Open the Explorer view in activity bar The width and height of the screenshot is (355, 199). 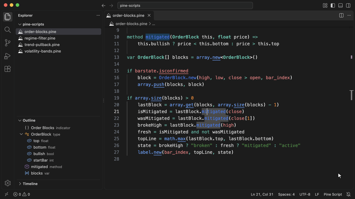tap(8, 17)
